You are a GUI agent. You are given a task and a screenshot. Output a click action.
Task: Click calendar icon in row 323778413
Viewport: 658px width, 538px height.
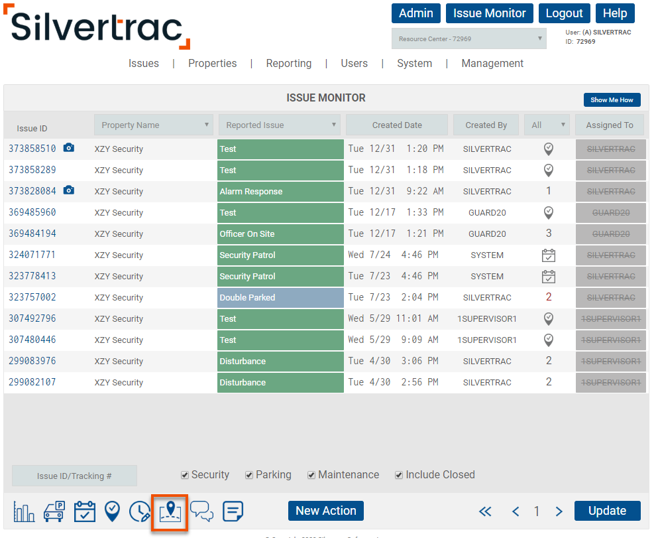549,277
